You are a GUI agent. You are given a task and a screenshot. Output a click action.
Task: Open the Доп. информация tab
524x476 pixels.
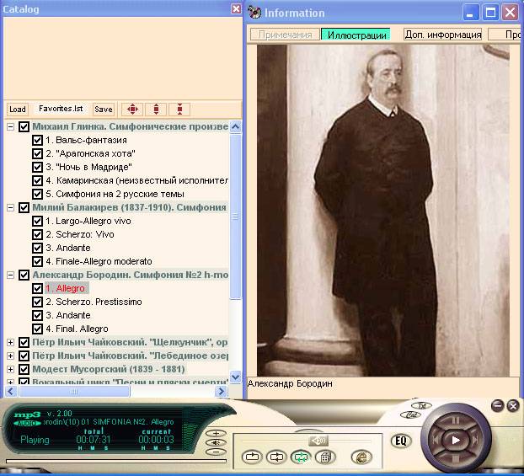[442, 35]
